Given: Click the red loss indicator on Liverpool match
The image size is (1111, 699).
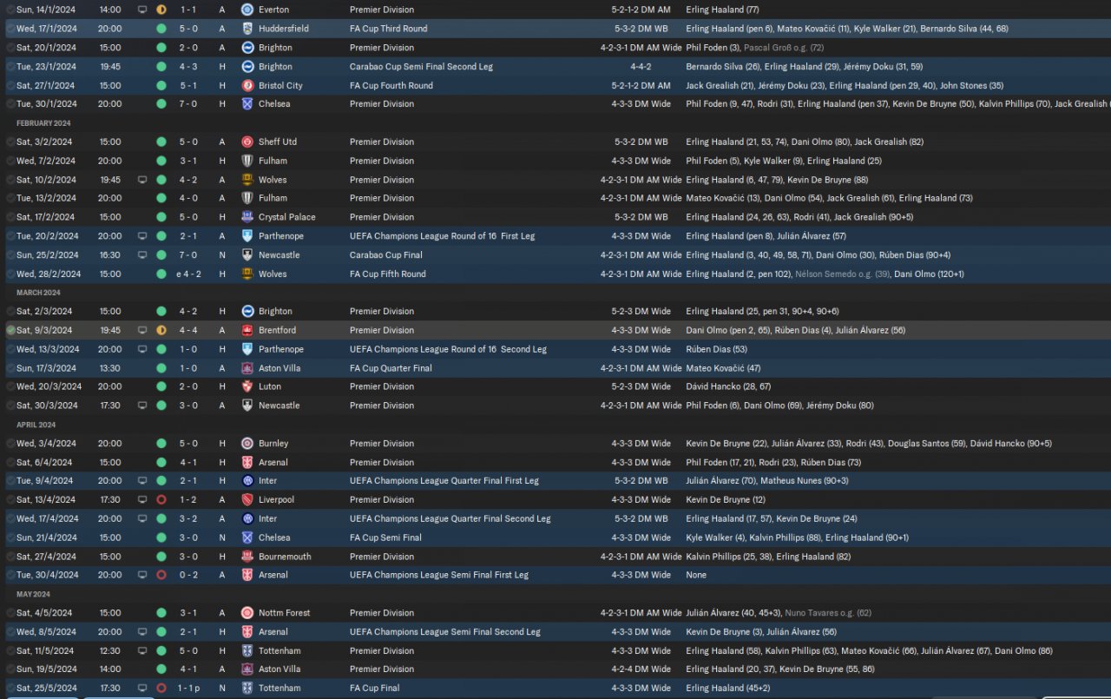Looking at the screenshot, I should (x=161, y=499).
